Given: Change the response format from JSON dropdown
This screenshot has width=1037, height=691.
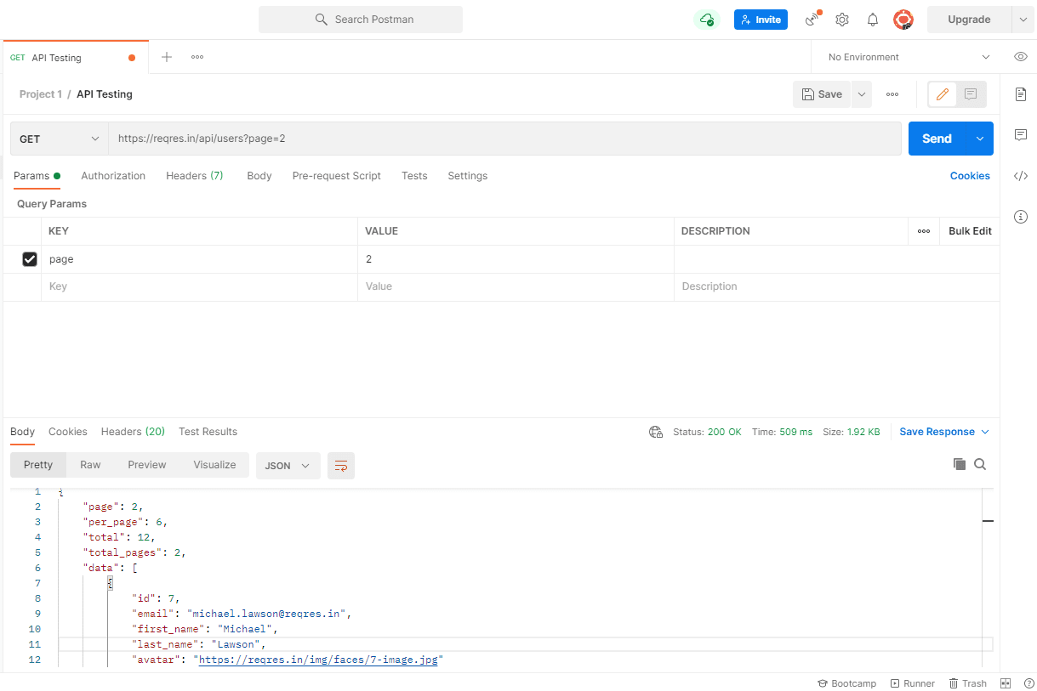Looking at the screenshot, I should pyautogui.click(x=288, y=465).
